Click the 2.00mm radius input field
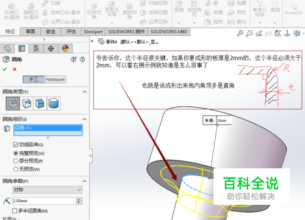The height and width of the screenshot is (220, 305). [x=44, y=201]
